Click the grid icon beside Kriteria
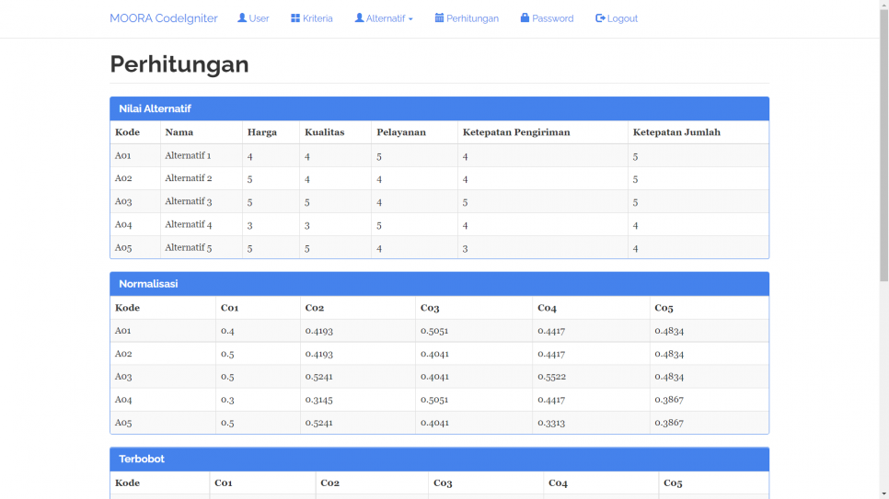The image size is (889, 499). [x=295, y=18]
